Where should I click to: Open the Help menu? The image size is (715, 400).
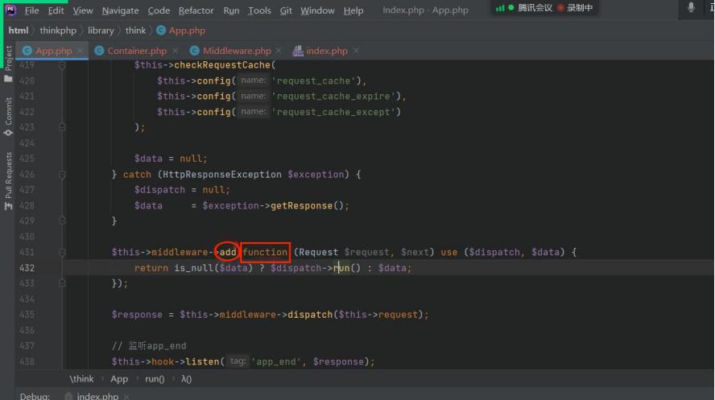(x=353, y=10)
